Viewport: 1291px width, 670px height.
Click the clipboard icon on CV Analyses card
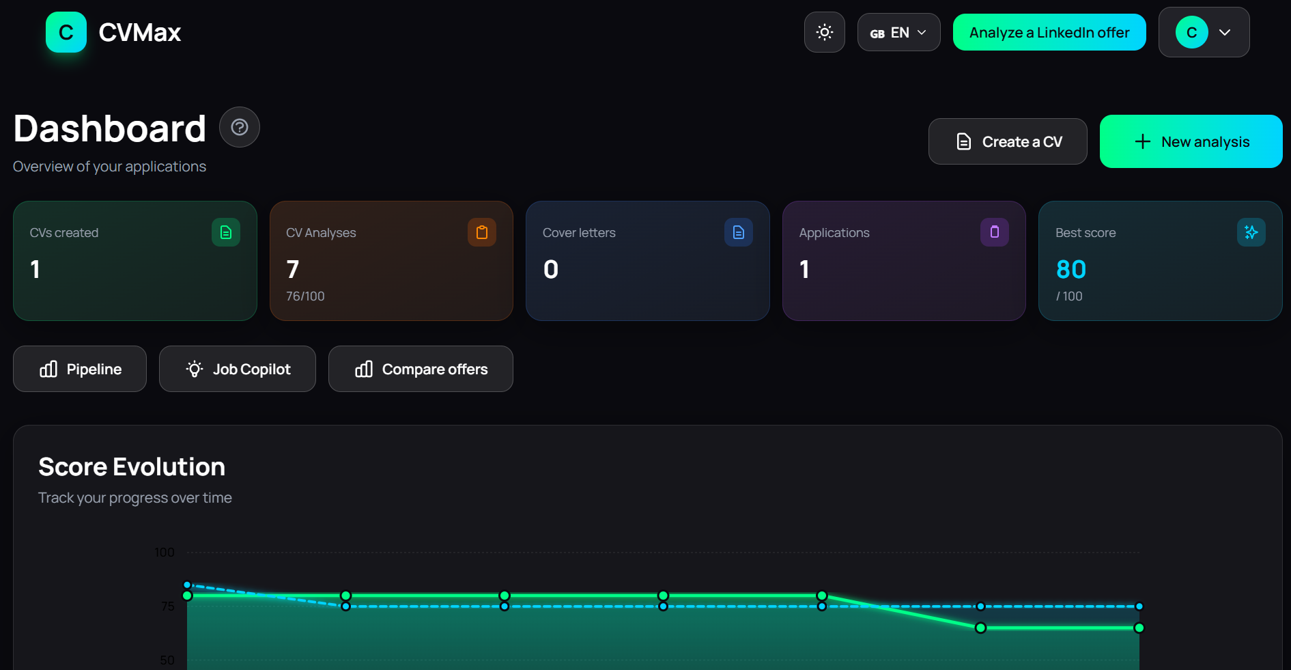pos(482,232)
